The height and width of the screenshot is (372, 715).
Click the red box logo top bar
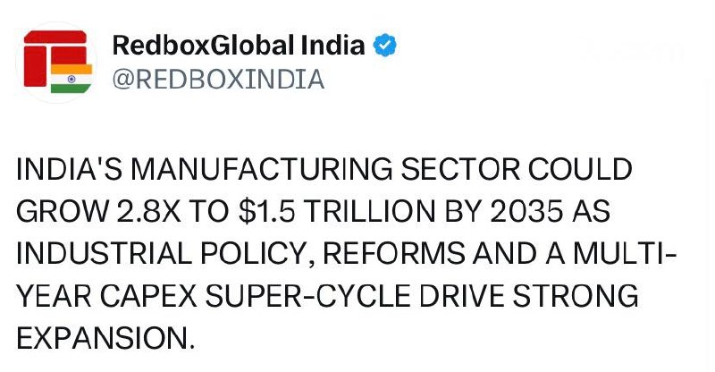pos(55,38)
